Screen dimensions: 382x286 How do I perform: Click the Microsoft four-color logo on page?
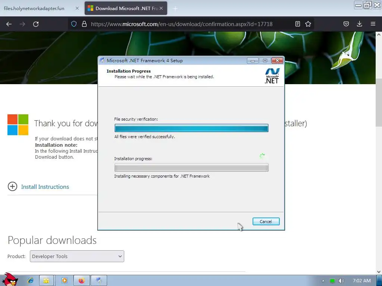pos(18,125)
